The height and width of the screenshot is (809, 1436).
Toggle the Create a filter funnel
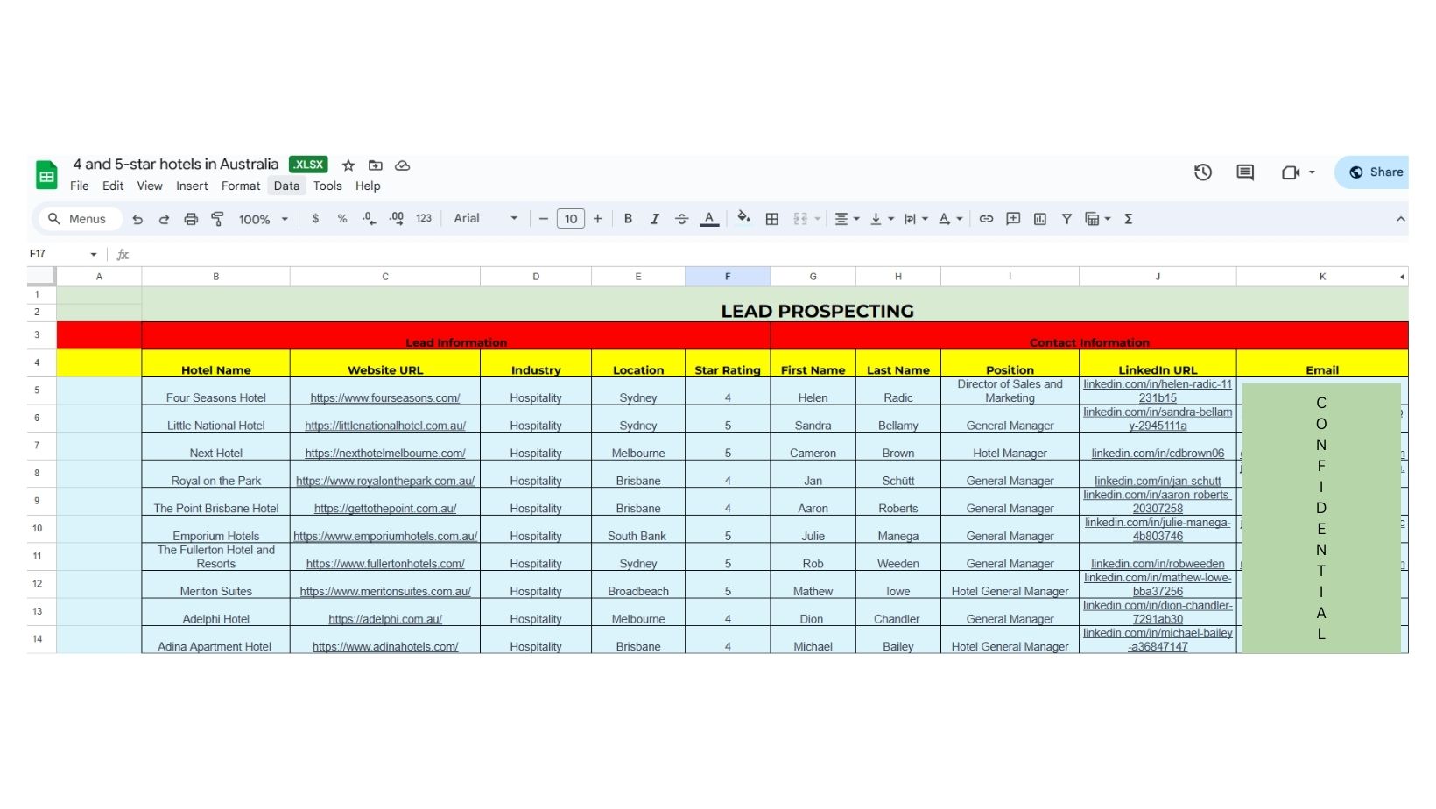click(x=1066, y=219)
